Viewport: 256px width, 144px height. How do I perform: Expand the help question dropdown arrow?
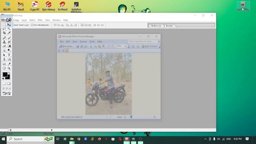click(x=159, y=42)
